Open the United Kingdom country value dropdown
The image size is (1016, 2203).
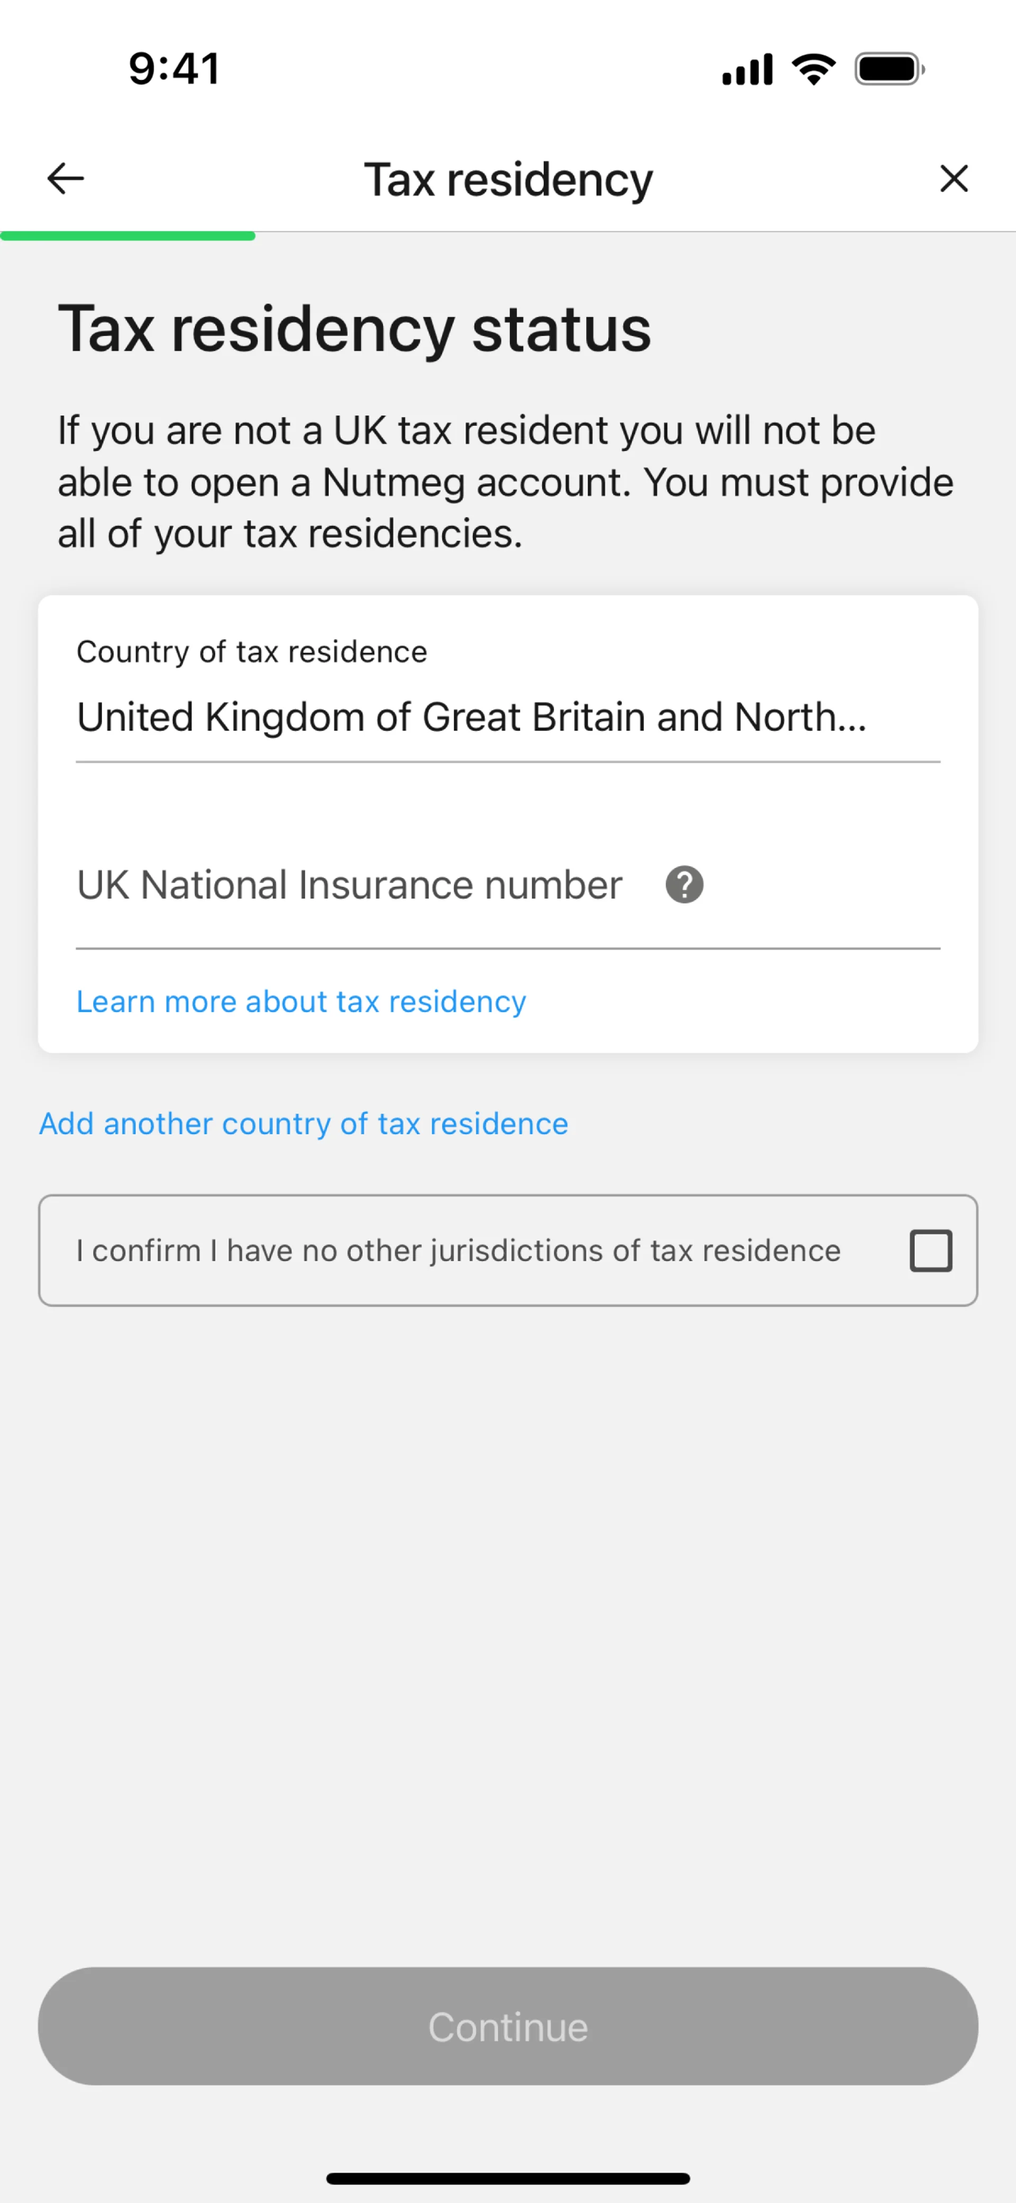click(x=471, y=717)
